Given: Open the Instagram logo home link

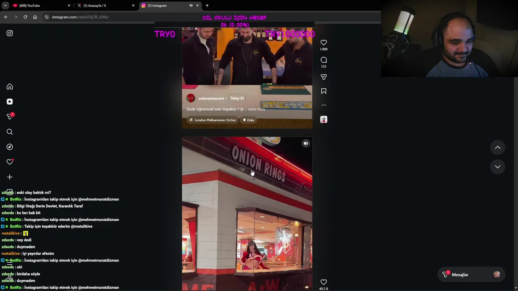Looking at the screenshot, I should pyautogui.click(x=10, y=33).
